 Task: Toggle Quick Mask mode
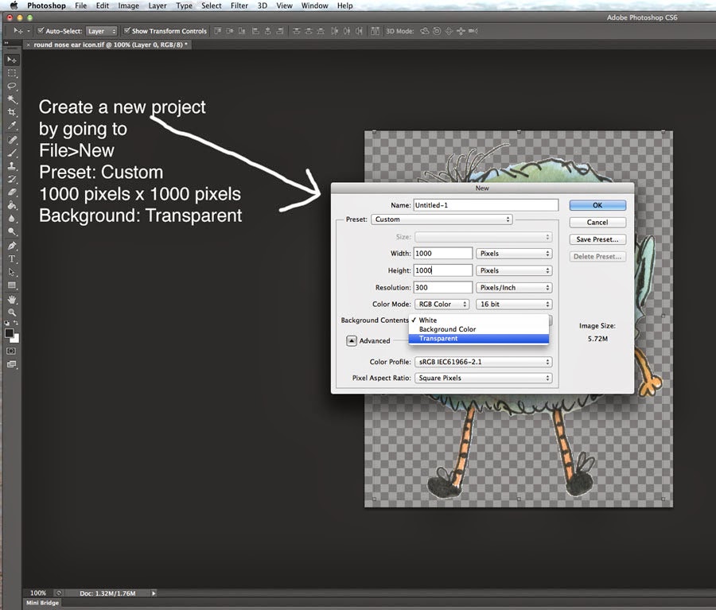[x=11, y=351]
